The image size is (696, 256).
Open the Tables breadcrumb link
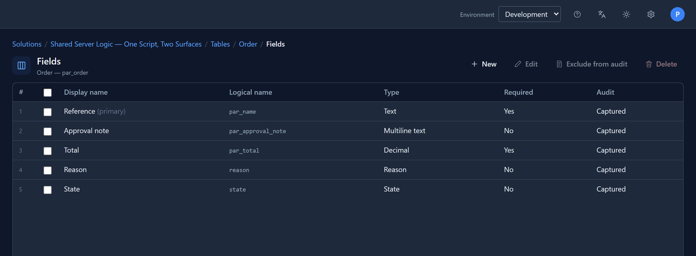pos(220,44)
